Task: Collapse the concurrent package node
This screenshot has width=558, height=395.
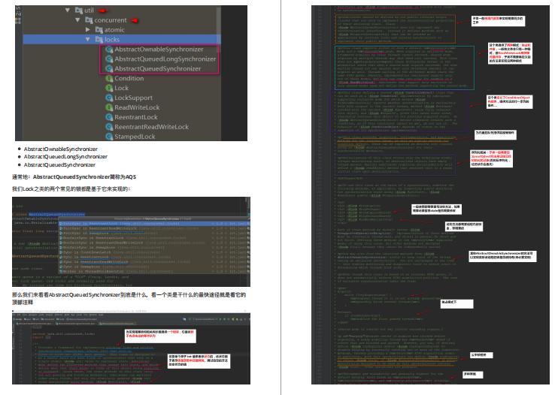Action: click(x=77, y=20)
